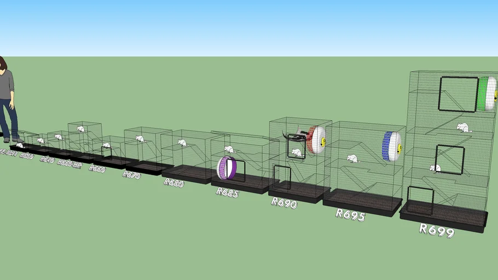Image resolution: width=498 pixels, height=280 pixels.
Task: Click the R640 text label
Action: 47,160
